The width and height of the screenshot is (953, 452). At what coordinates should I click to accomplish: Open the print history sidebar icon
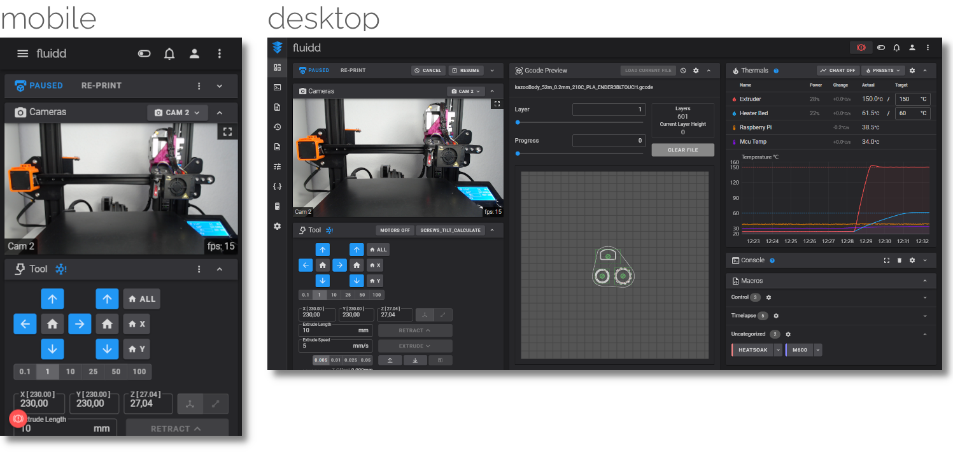tap(277, 127)
